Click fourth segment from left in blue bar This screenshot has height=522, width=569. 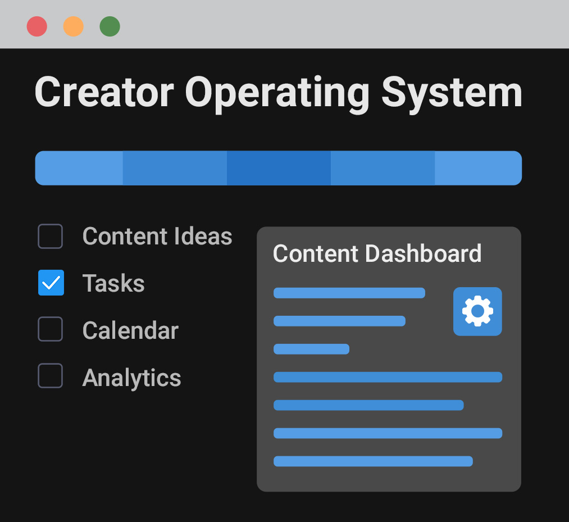pyautogui.click(x=383, y=168)
